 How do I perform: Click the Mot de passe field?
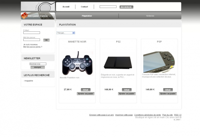31,40
